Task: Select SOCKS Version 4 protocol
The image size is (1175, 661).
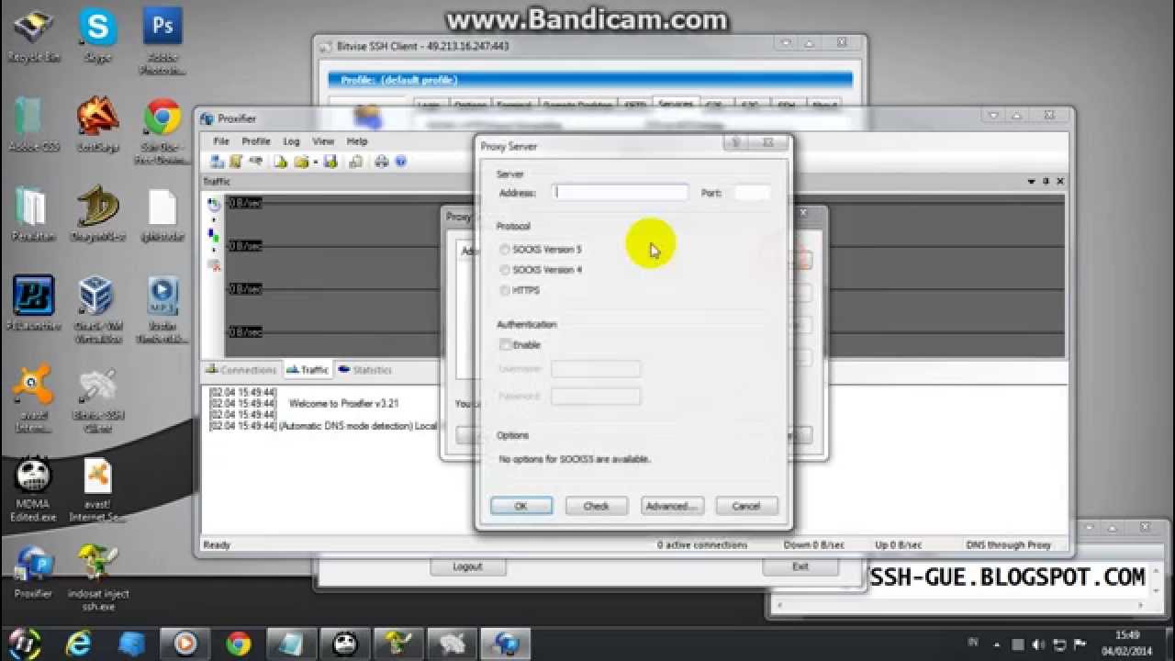Action: (541, 270)
